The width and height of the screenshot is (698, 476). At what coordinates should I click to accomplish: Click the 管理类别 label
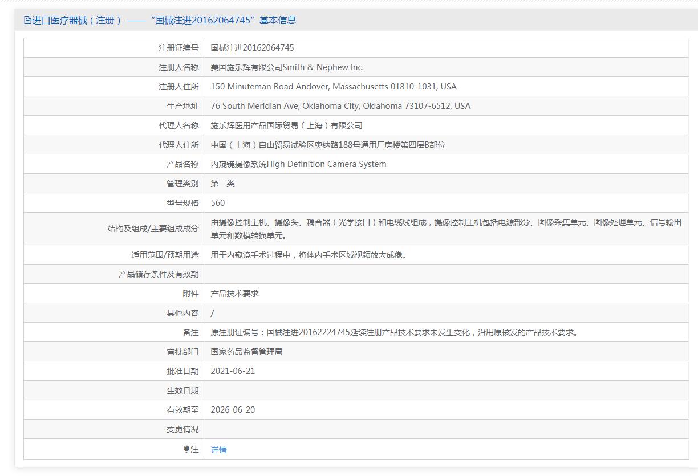tap(182, 184)
